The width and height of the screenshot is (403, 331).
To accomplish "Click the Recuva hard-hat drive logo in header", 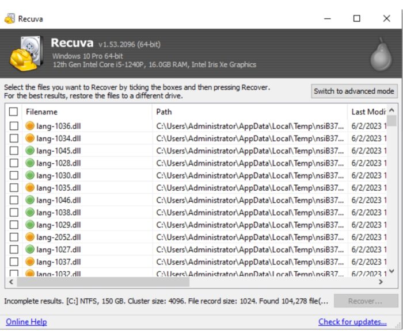I will coord(26,53).
